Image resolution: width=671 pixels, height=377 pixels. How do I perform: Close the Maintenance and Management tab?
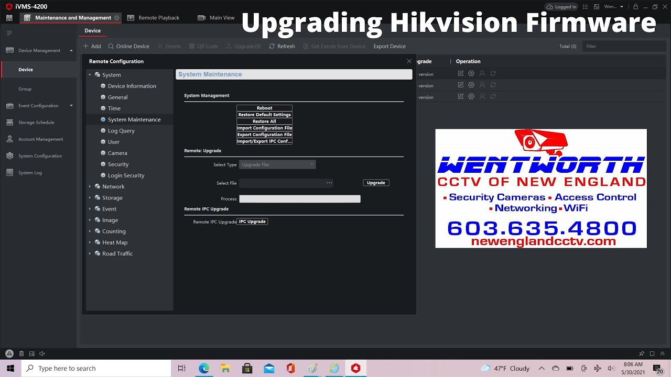(x=116, y=18)
